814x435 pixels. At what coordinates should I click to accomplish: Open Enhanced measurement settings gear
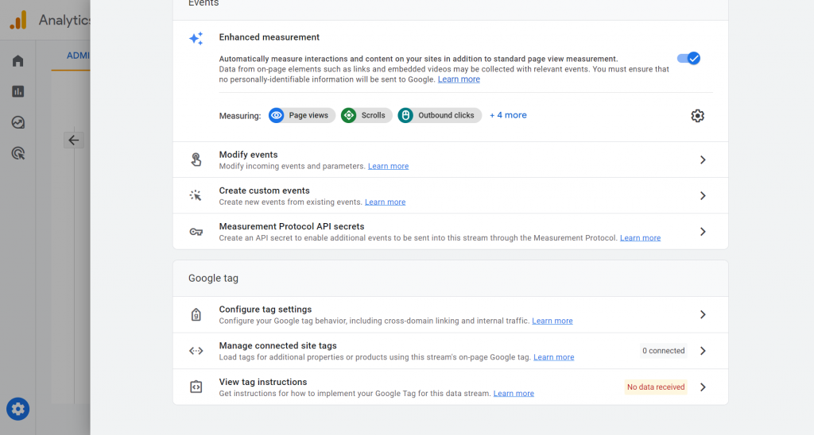[697, 116]
